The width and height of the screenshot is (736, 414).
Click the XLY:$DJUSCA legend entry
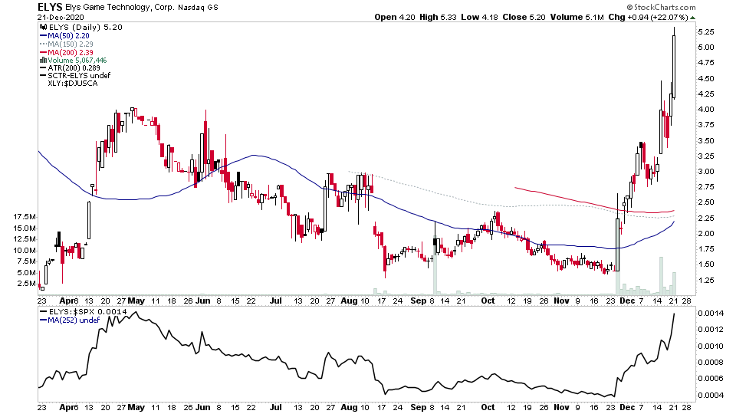pos(73,83)
